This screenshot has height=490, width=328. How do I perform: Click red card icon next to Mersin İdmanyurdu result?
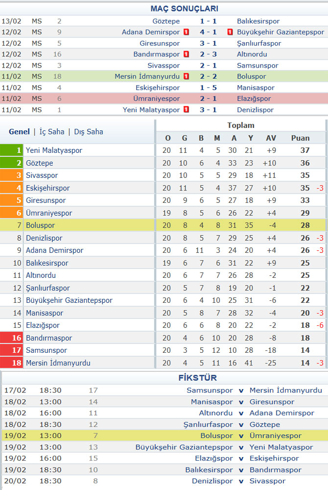tap(187, 76)
